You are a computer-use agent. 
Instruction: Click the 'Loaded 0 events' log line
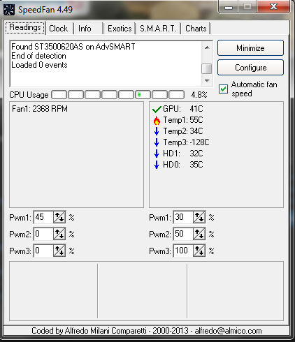coord(39,65)
